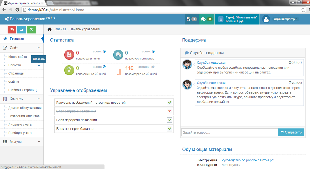Click the blue statistics bars sidebar button
Viewport: 310px width, 169px height.
click(21, 29)
